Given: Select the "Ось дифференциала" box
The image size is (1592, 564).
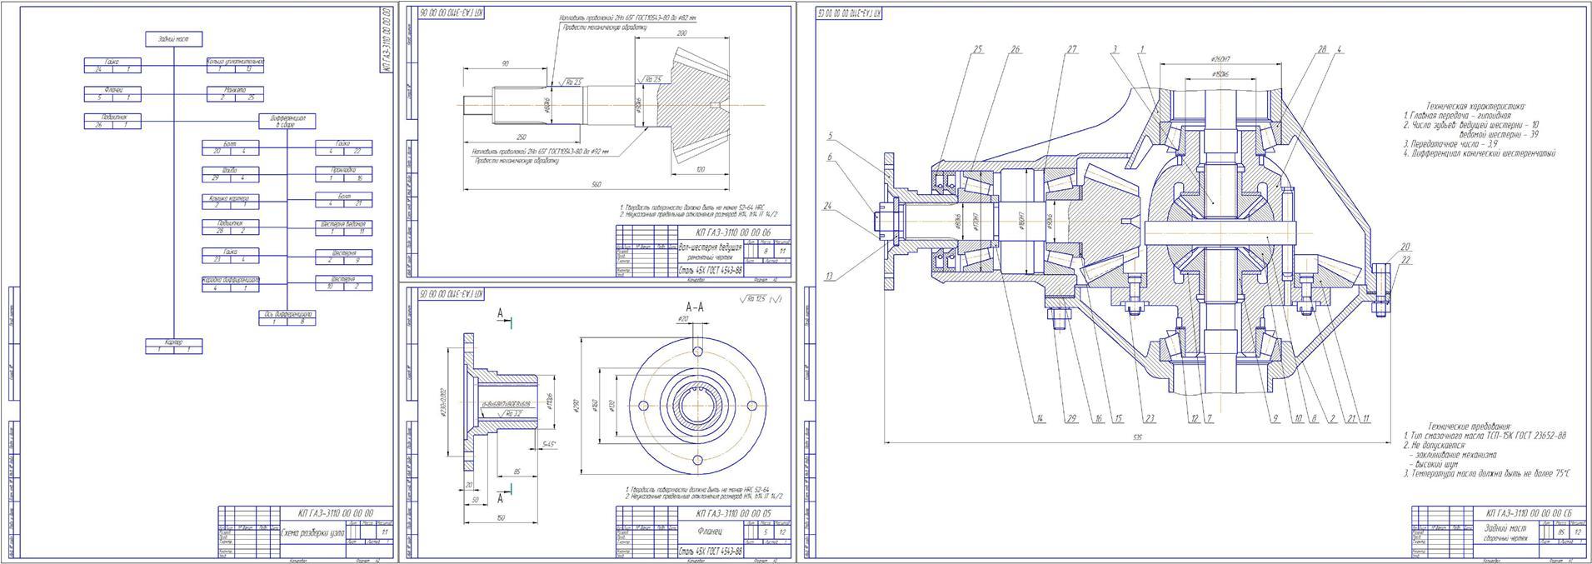Looking at the screenshot, I should tap(287, 317).
